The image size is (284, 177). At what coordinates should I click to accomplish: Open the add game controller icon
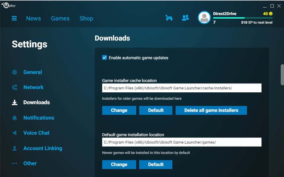pyautogui.click(x=169, y=18)
